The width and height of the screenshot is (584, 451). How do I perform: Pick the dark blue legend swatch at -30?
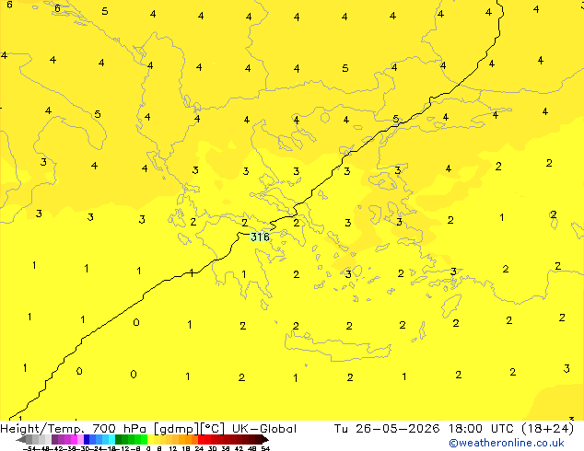(x=87, y=439)
